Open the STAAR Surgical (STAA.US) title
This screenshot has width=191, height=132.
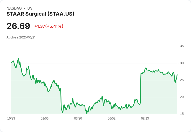tap(40, 14)
